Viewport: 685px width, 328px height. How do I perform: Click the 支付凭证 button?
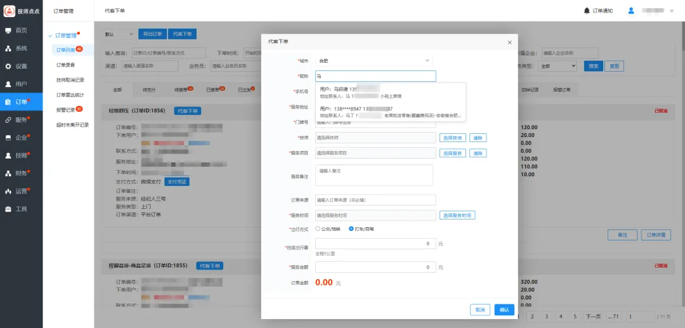(177, 181)
